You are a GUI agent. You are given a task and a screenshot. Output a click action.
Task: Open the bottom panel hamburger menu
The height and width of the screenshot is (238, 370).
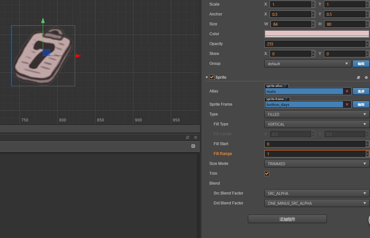[196, 137]
